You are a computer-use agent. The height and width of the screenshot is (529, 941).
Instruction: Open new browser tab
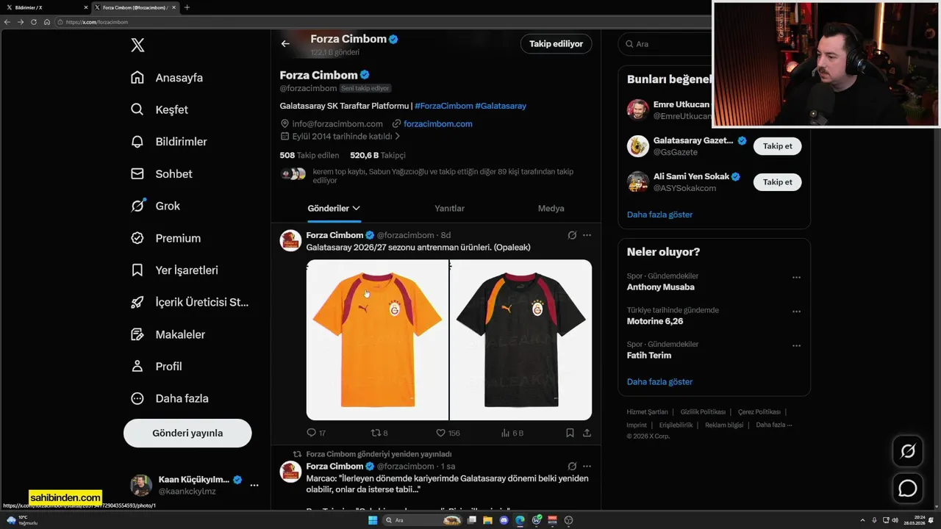click(187, 7)
